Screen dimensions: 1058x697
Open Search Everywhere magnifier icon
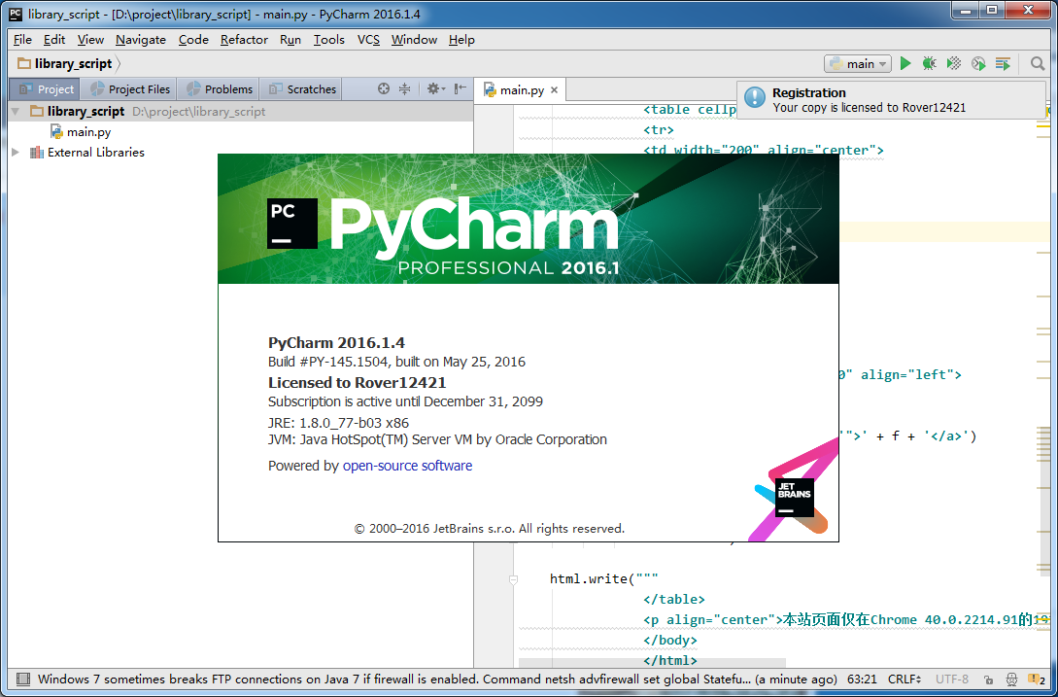[x=1038, y=63]
